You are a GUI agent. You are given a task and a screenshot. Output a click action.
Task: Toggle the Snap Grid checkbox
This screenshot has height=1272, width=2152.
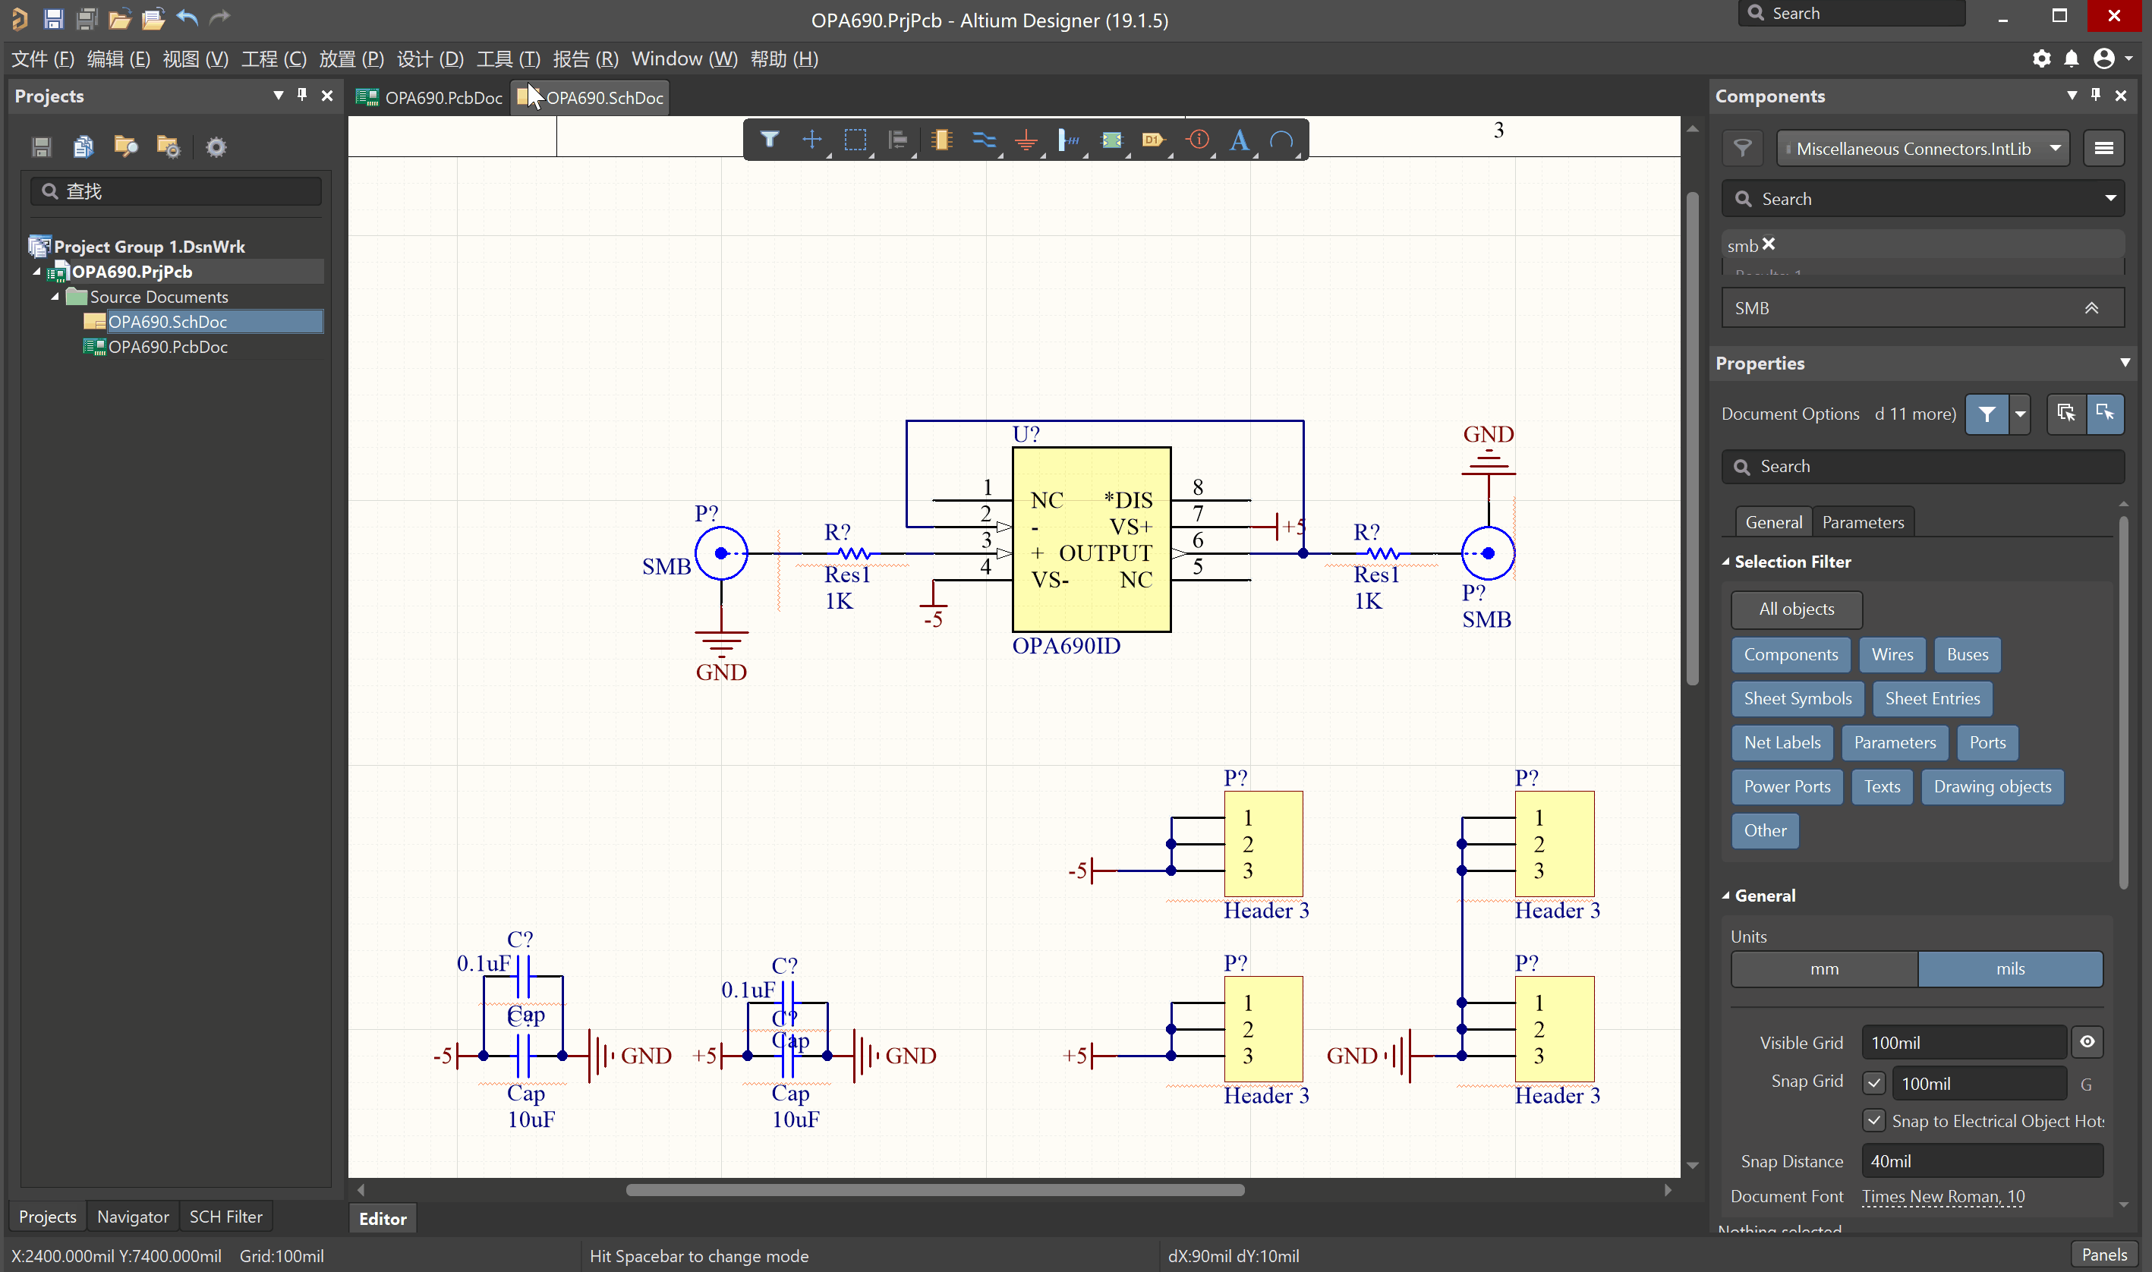1873,1084
